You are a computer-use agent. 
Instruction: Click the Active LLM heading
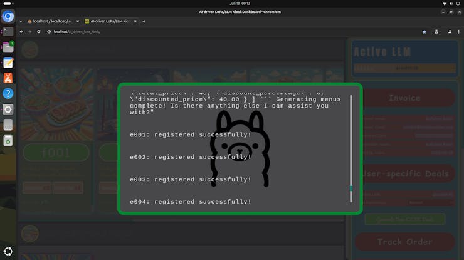[x=382, y=52]
